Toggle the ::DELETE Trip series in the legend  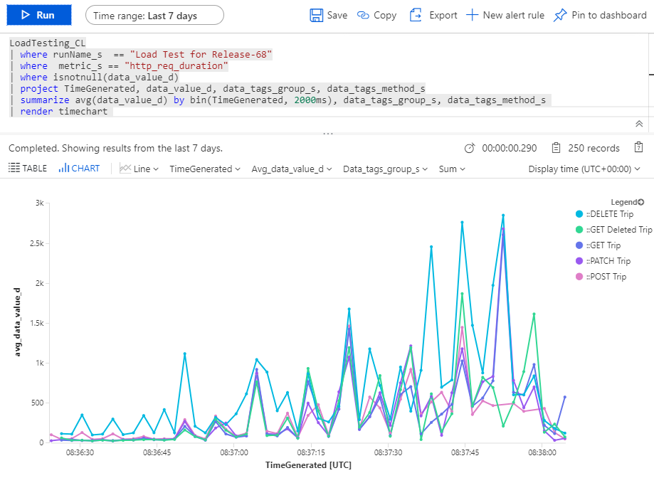(x=606, y=214)
